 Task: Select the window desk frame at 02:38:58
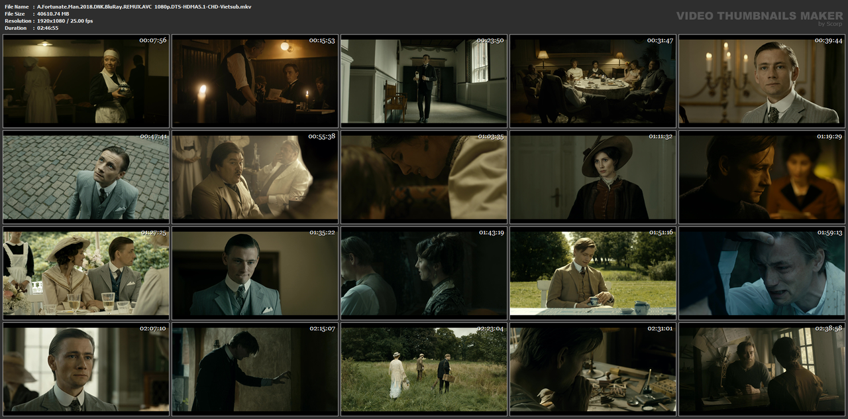pos(762,369)
